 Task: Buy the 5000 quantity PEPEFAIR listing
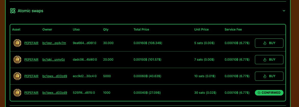[269, 76]
